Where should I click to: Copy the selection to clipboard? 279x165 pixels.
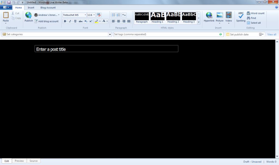click(x=16, y=18)
